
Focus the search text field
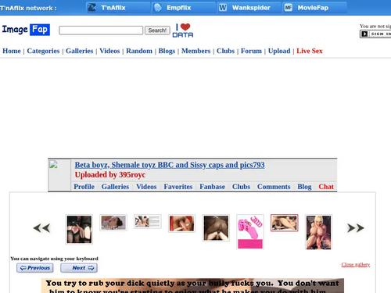(101, 30)
